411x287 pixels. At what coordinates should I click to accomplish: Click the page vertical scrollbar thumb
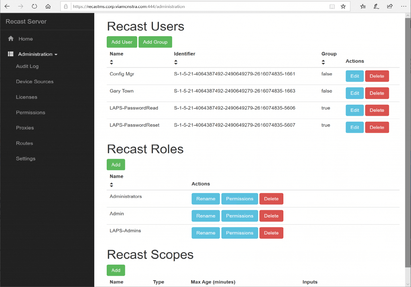(x=408, y=143)
